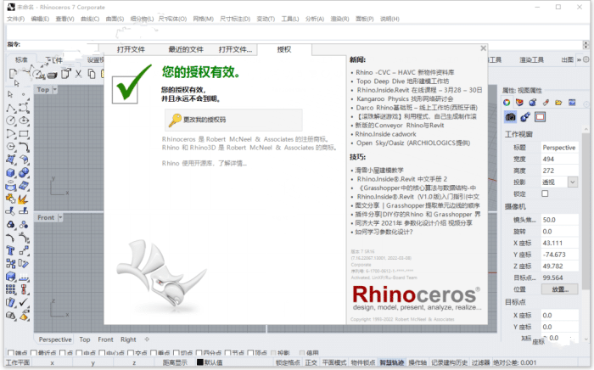This screenshot has height=370, width=594.
Task: Click the Cut scissors icon
Action: pos(78,74)
